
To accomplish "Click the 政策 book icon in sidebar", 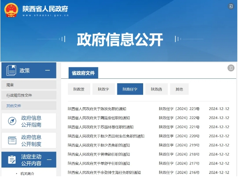I will [11, 70].
